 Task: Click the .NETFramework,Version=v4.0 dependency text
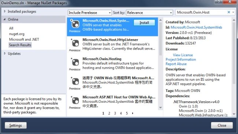196,102
